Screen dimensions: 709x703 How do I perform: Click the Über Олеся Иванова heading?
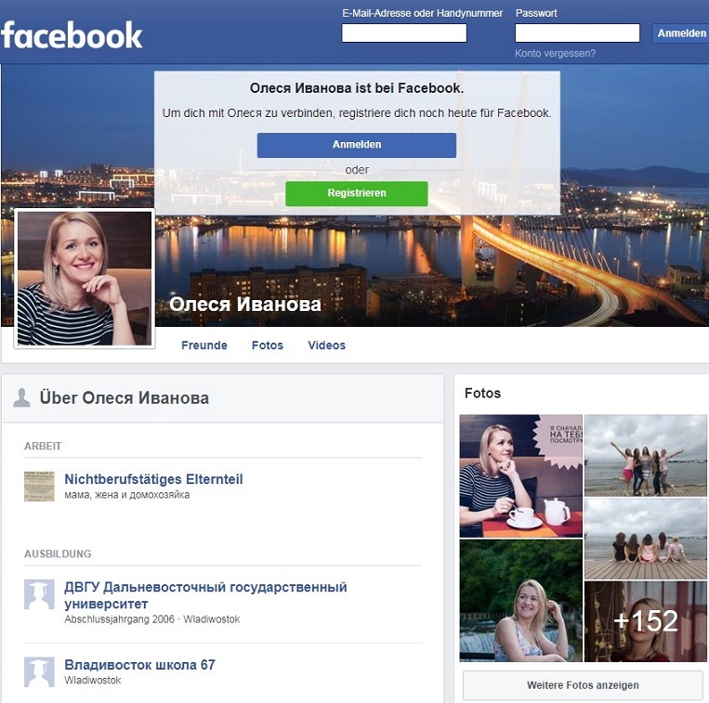click(125, 397)
